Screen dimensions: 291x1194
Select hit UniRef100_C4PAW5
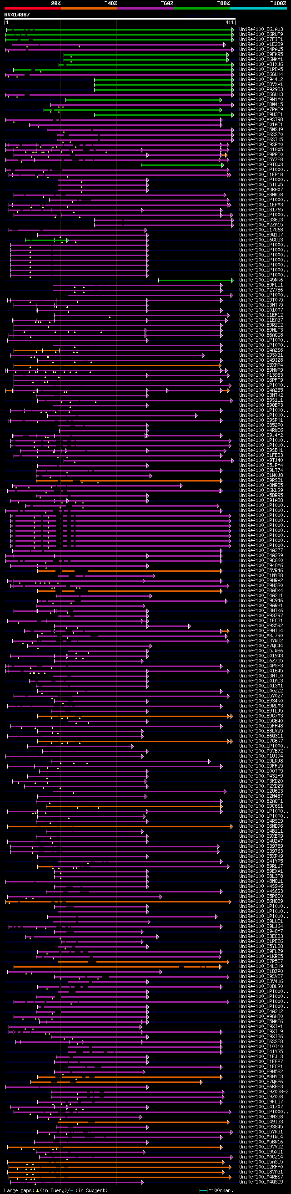261,50
